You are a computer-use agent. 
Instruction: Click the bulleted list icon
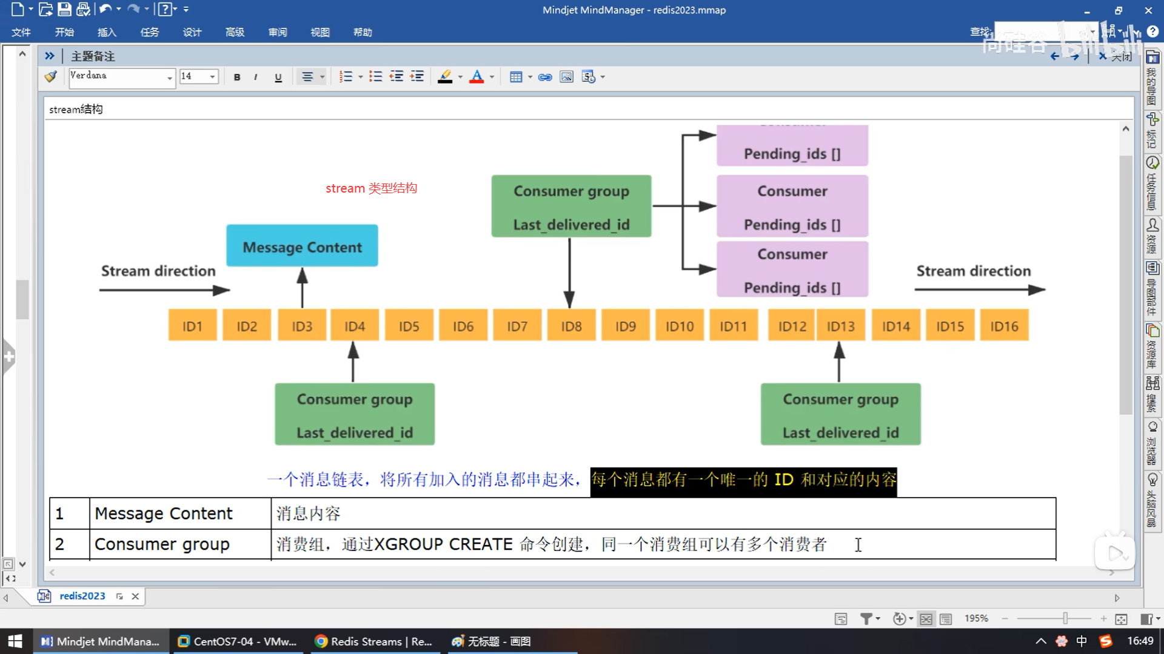pyautogui.click(x=375, y=77)
